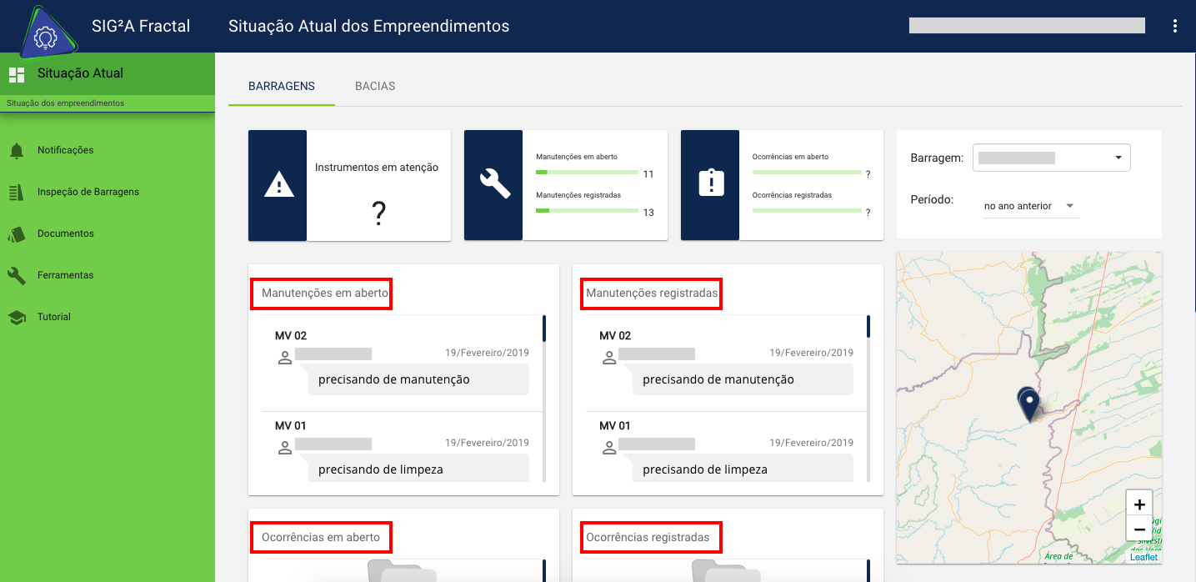This screenshot has height=582, width=1196.
Task: Click folder icon in Ocorrências em aberto panel
Action: click(x=402, y=571)
